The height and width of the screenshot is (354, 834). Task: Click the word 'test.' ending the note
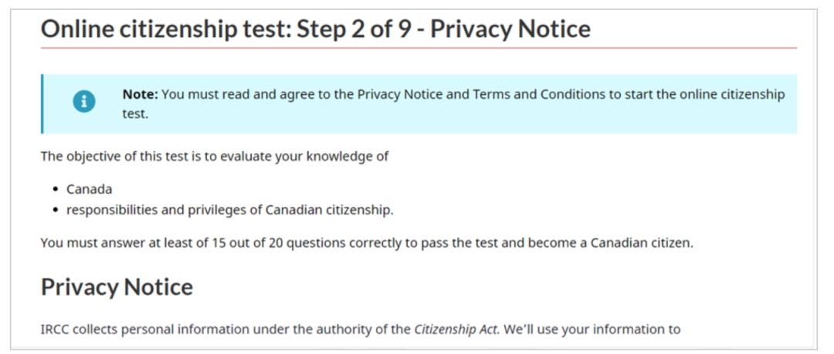(x=134, y=113)
